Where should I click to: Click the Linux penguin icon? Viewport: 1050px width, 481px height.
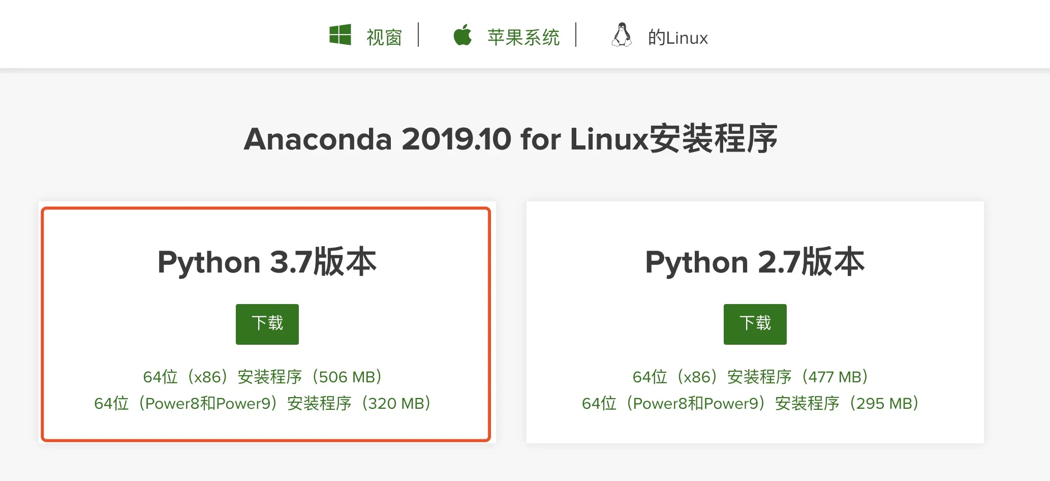click(x=622, y=35)
